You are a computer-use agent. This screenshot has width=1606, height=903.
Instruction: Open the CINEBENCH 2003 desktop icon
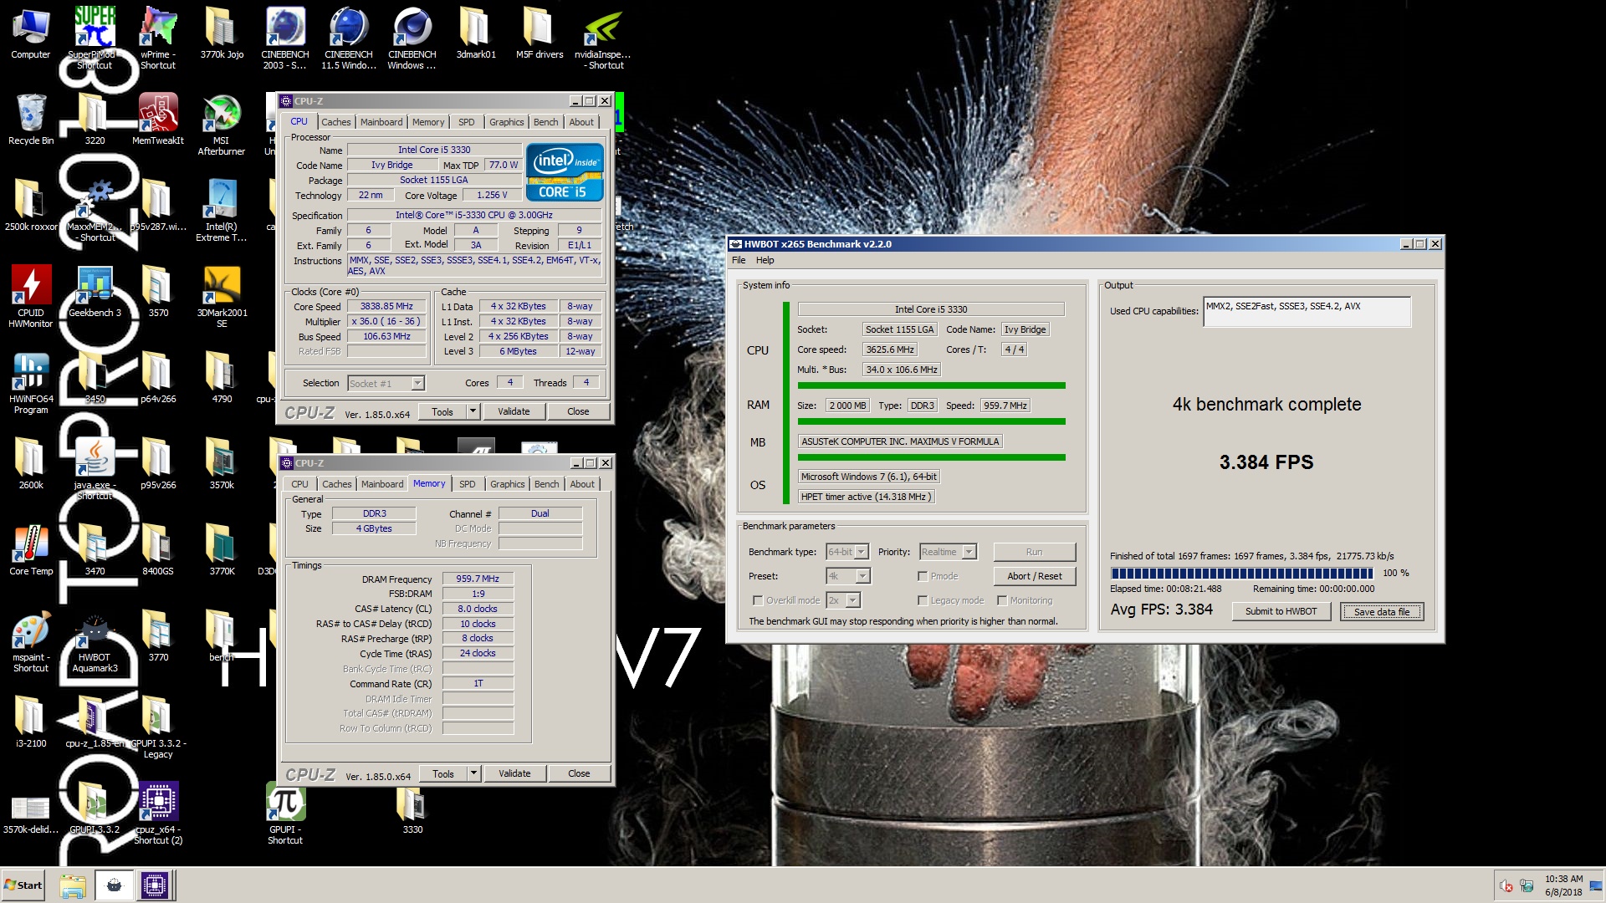285,38
